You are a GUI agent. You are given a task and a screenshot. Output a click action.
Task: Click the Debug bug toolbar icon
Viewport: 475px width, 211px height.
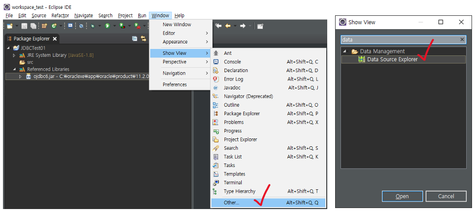click(x=93, y=26)
